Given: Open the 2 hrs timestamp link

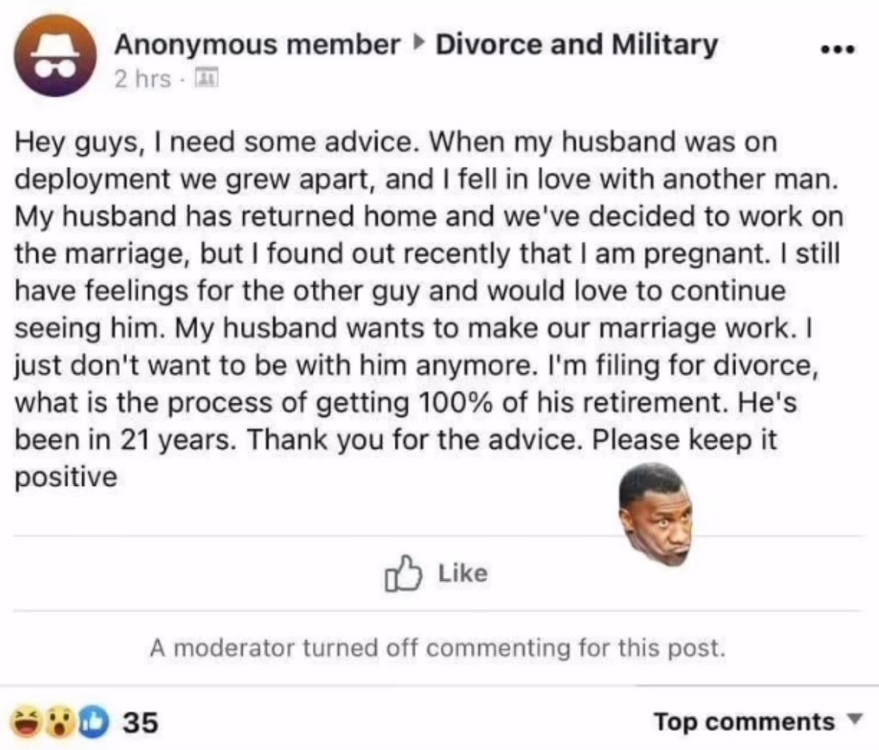Looking at the screenshot, I should (142, 79).
